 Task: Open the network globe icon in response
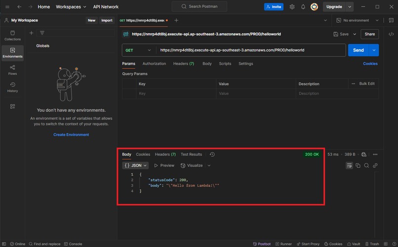coord(364,154)
